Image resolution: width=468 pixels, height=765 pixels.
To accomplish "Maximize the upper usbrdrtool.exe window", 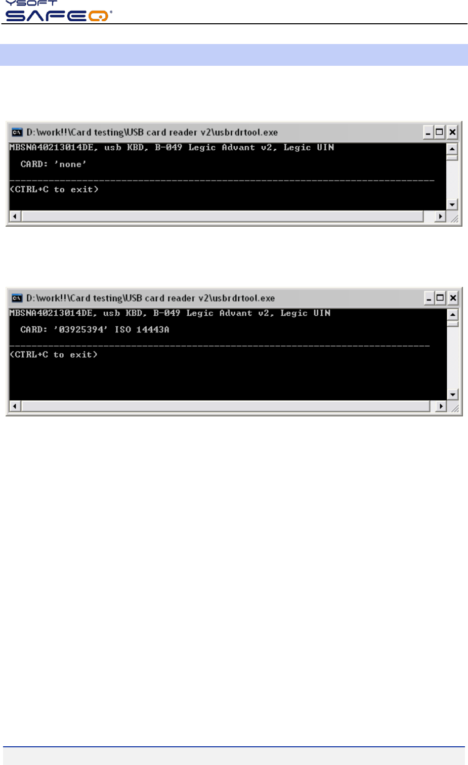I will click(440, 133).
